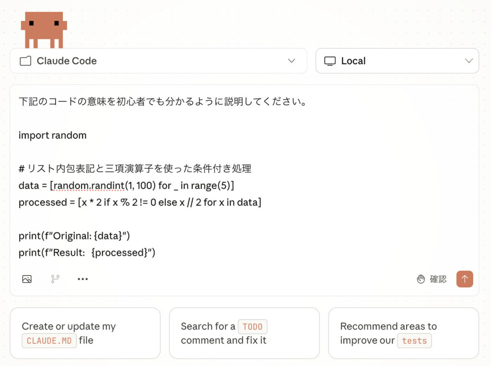
Task: Click the Claude pixel mascot icon
Action: coord(44,29)
